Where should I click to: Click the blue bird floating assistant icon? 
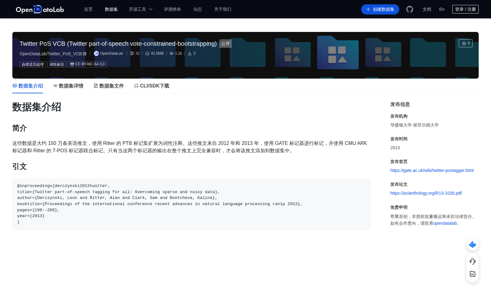pos(473,244)
